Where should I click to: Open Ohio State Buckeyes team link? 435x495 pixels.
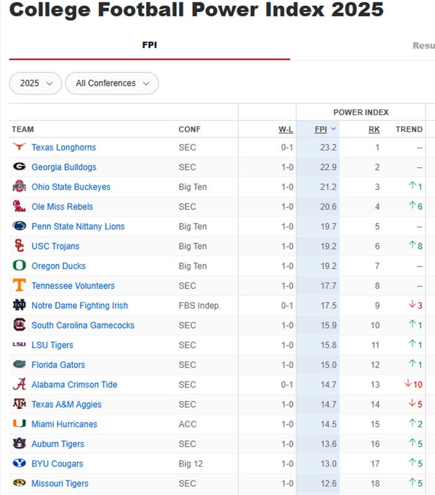point(71,187)
